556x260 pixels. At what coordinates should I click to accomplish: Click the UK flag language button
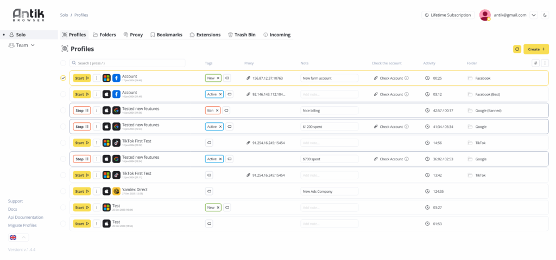point(13,237)
